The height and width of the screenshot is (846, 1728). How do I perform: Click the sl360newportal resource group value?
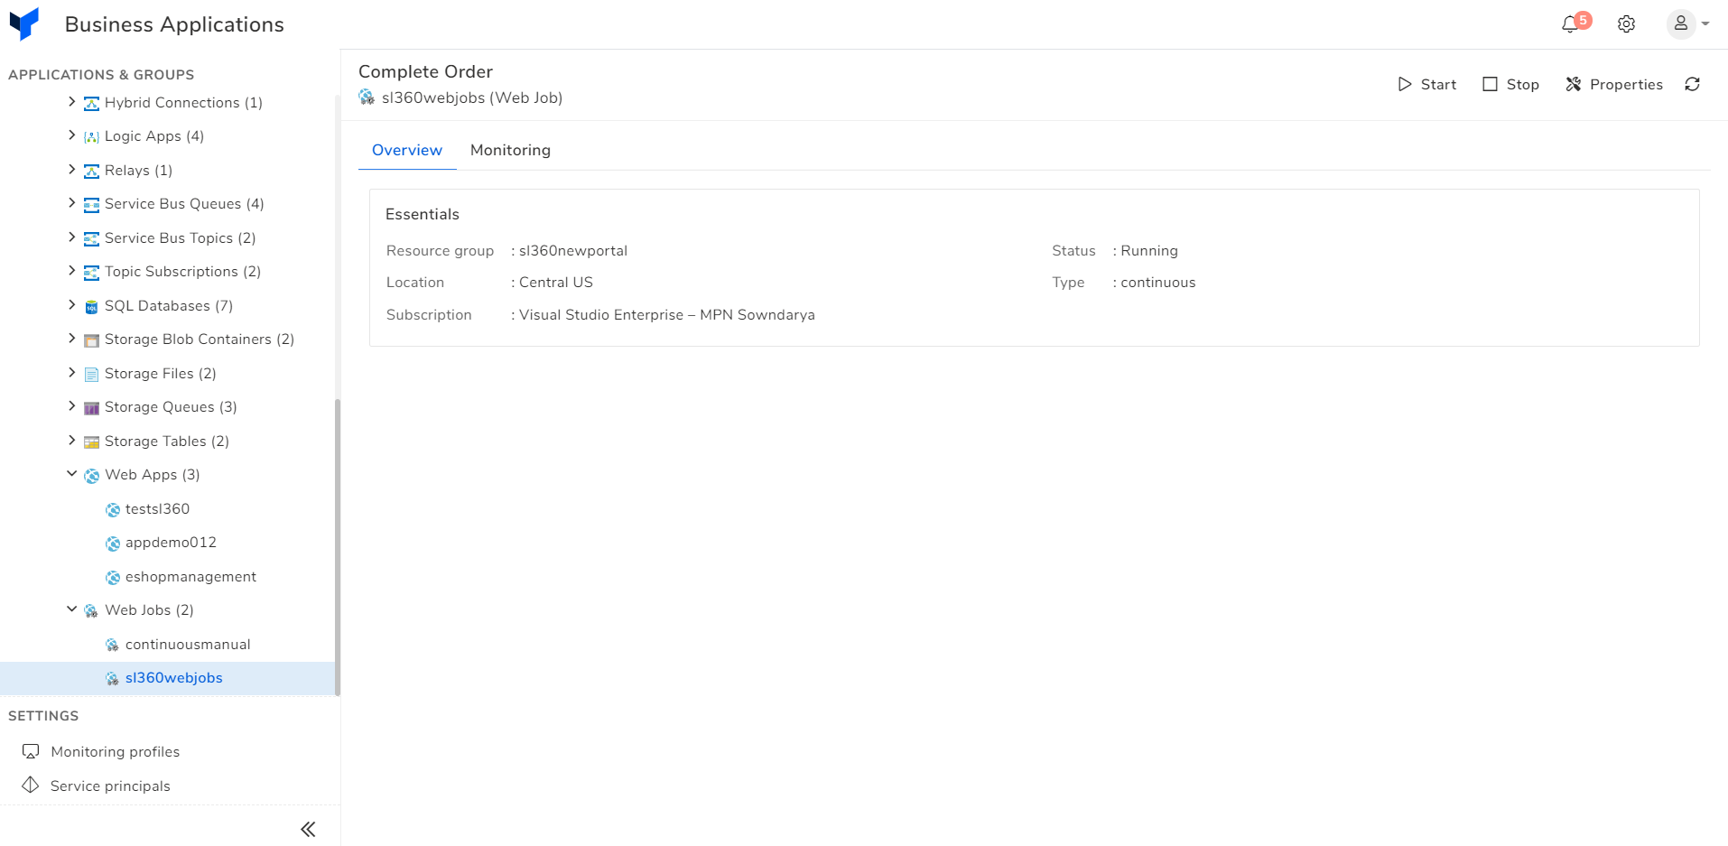(x=573, y=250)
